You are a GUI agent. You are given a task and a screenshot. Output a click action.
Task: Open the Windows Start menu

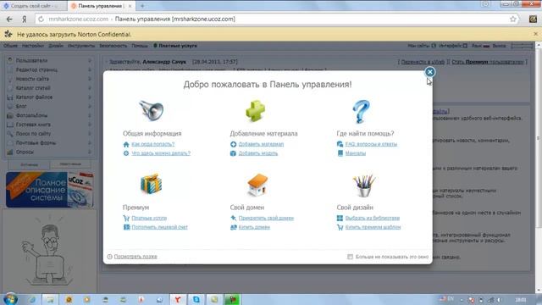[x=10, y=299]
